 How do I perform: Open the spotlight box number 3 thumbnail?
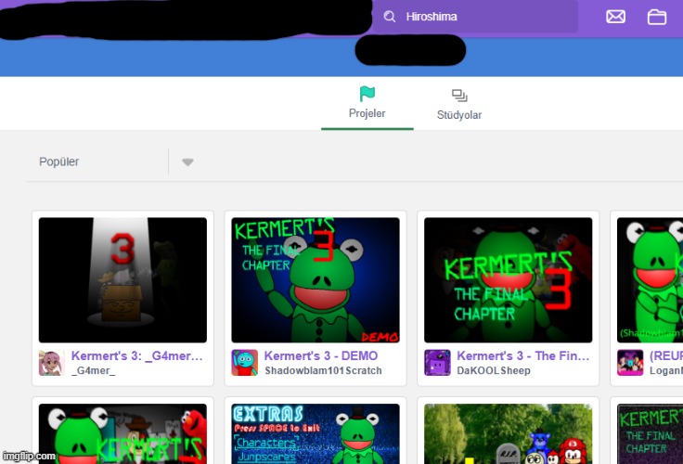pos(122,280)
